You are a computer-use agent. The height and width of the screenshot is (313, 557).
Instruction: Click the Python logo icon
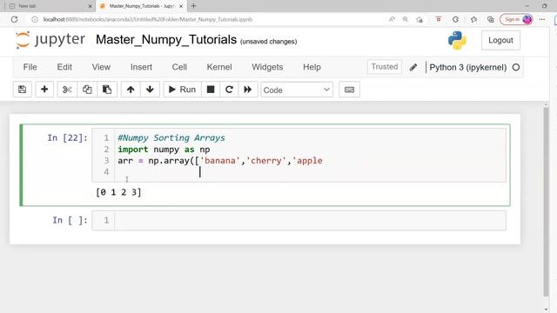457,40
